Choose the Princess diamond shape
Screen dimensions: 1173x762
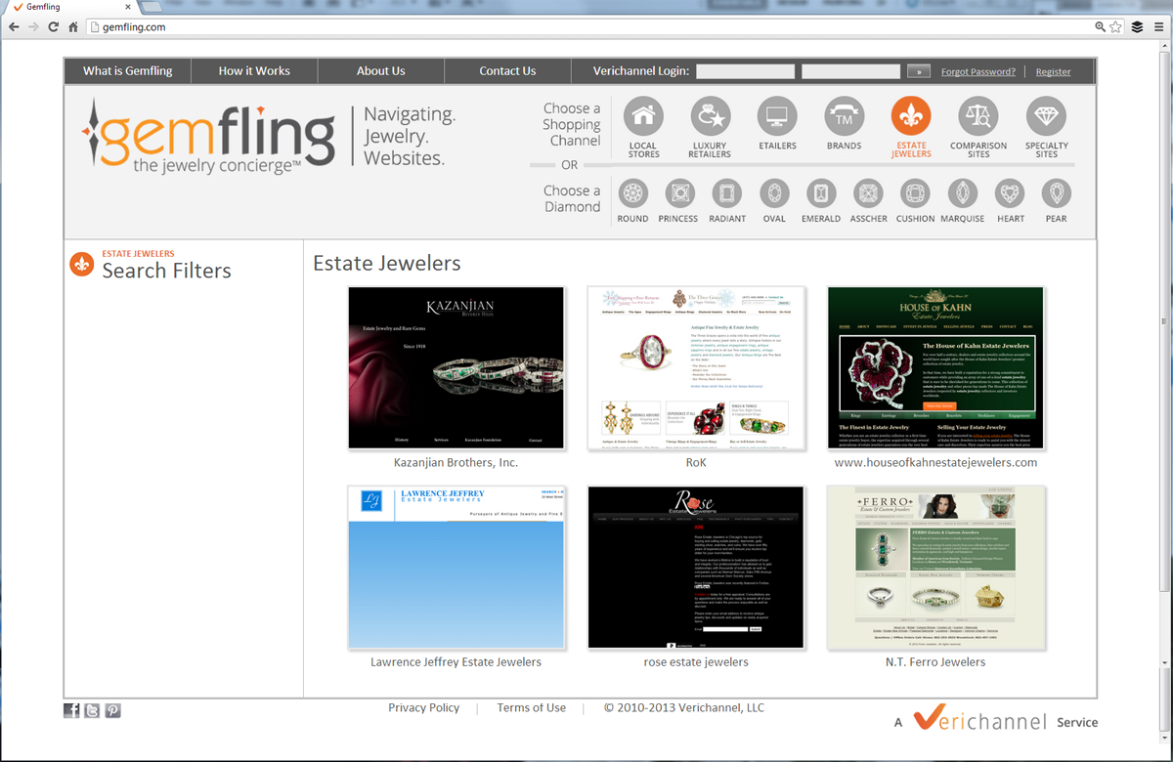click(678, 191)
